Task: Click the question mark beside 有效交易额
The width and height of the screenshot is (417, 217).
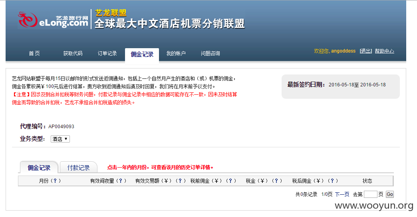Action: coord(180,181)
